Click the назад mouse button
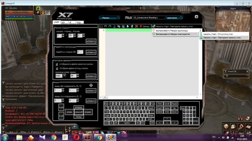252x141 pixels. click(x=79, y=117)
